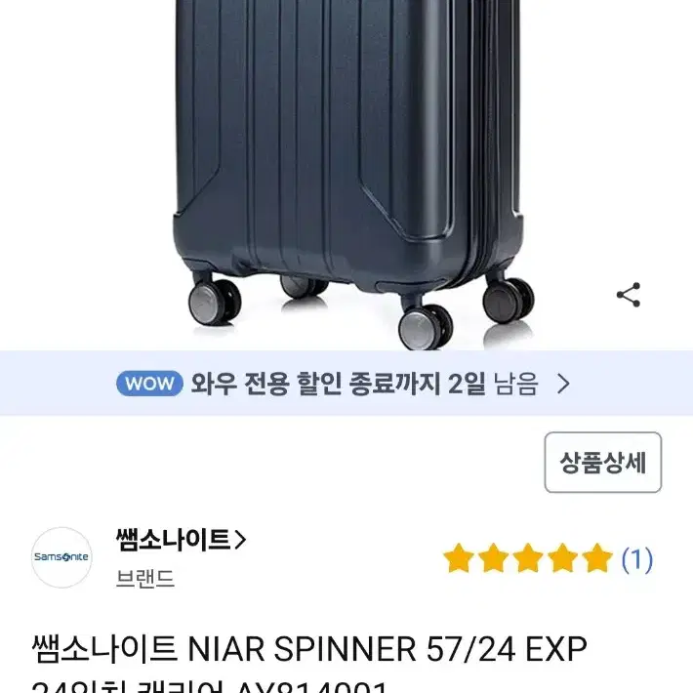693x693 pixels.
Task: Open the 쌤소나이트 brand page link
Action: (181, 540)
